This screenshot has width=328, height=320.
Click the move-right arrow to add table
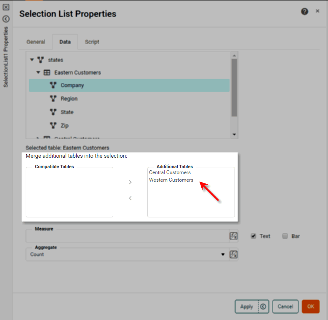(x=130, y=182)
